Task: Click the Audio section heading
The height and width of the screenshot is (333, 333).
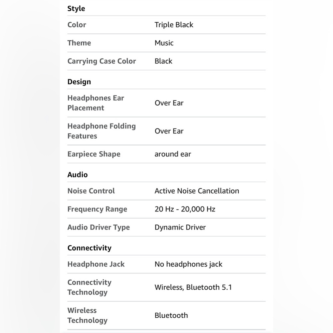Action: (78, 174)
